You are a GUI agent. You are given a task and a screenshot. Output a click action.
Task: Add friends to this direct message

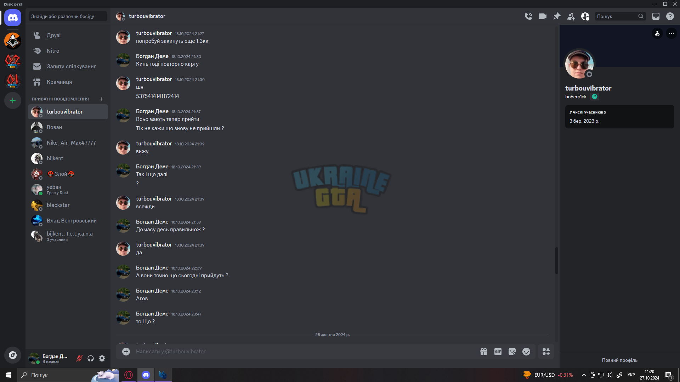(x=571, y=16)
